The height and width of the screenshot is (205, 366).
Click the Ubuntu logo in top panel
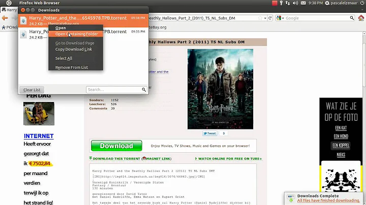tap(9, 3)
